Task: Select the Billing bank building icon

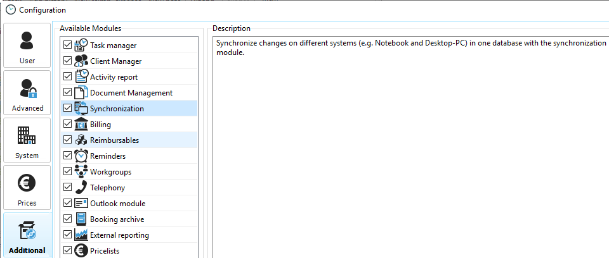Action: click(81, 125)
